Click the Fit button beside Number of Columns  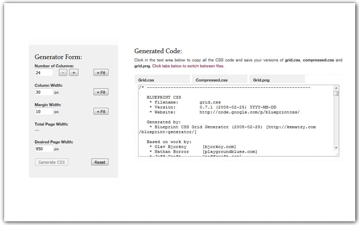[100, 72]
